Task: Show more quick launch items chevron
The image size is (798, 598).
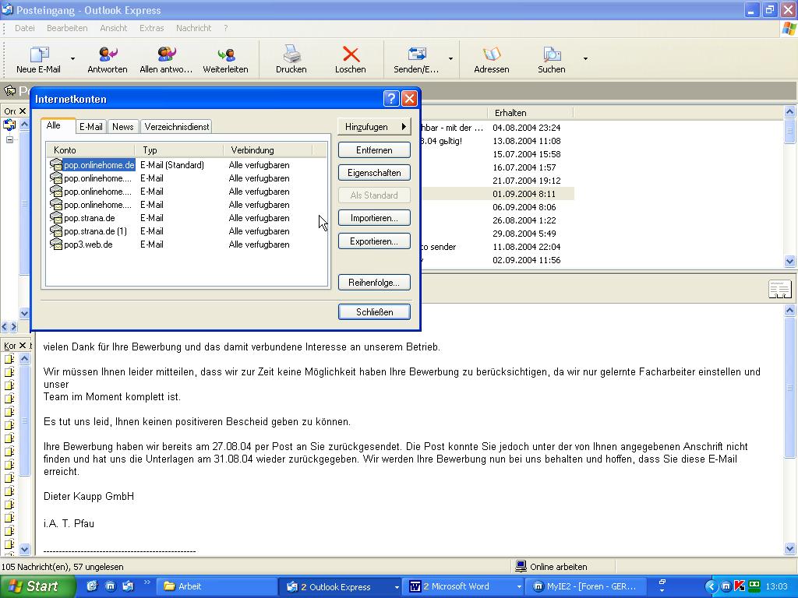Action: (147, 582)
